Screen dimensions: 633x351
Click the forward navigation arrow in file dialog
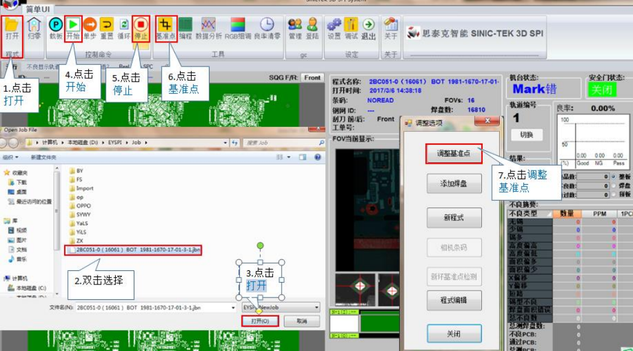pyautogui.click(x=14, y=143)
